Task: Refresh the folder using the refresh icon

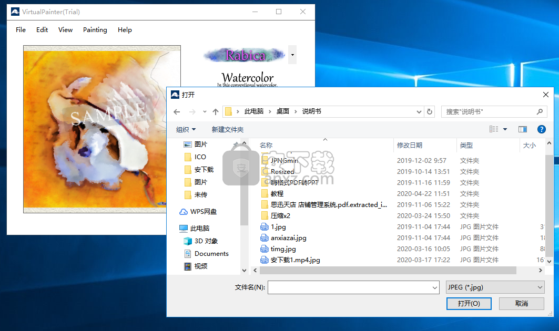Action: tap(430, 111)
